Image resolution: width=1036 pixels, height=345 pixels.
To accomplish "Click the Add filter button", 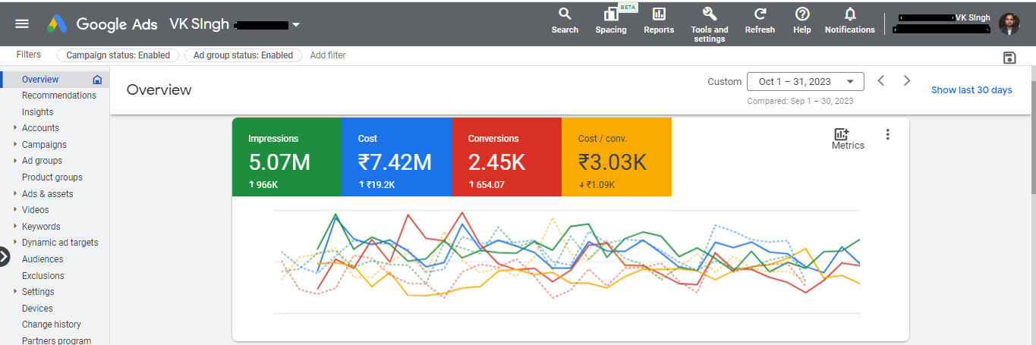I will (x=328, y=55).
